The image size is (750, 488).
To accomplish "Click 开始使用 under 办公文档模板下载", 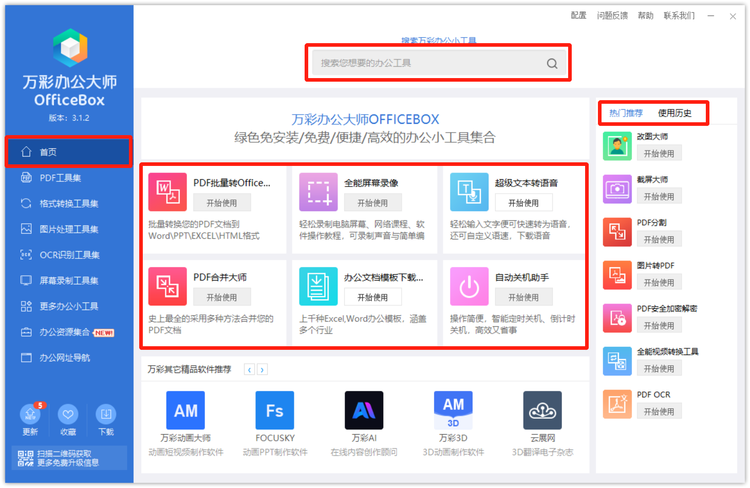I will (373, 297).
